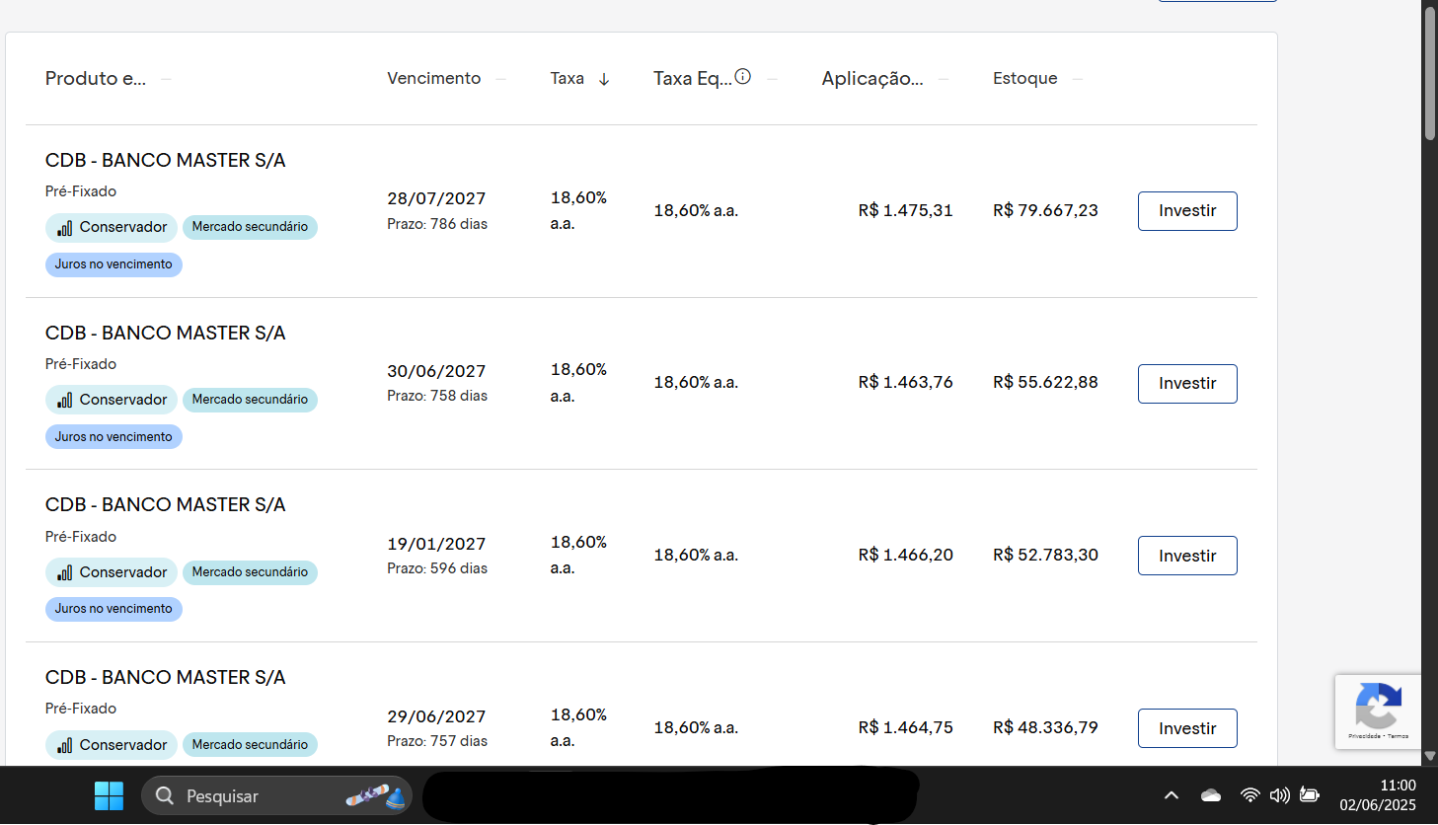
Task: Click the text Prazo: 757 dias
Action: click(x=437, y=741)
